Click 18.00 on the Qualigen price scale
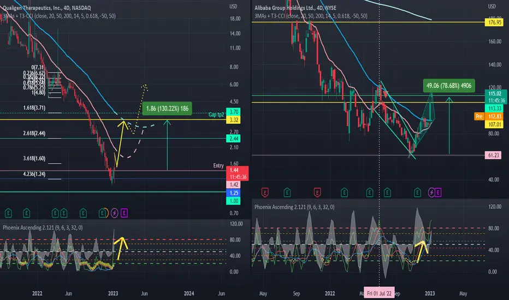509x300 pixels. click(235, 19)
